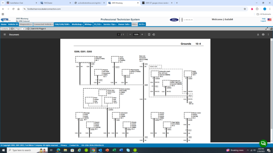Click the Contents button
Viewport: 273px width, 153px height.
coord(5,29)
